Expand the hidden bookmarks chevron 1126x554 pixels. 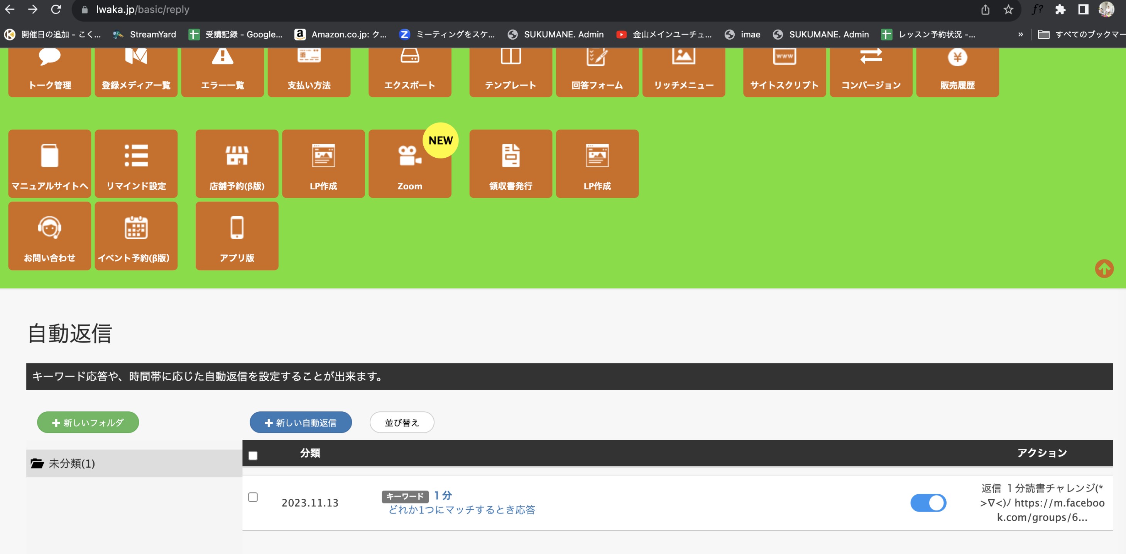click(x=1020, y=34)
